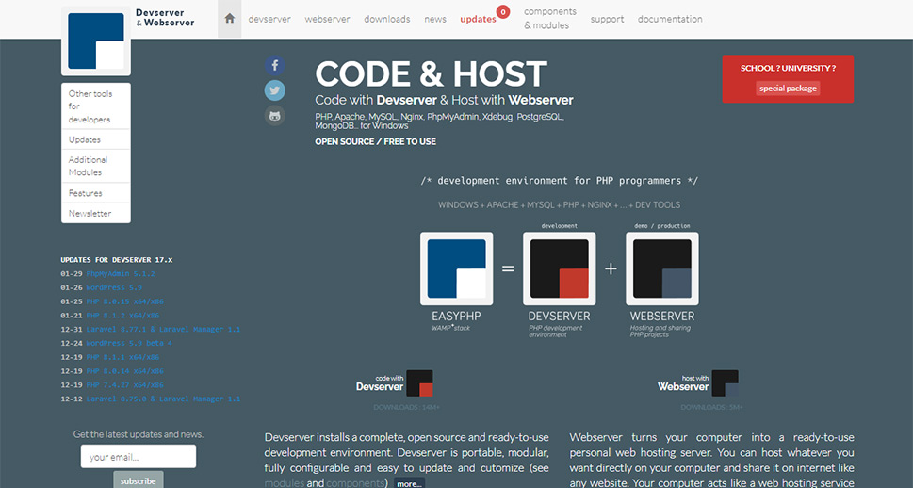Select the EASYPHP blue square logo tile
The image size is (913, 488).
point(456,268)
